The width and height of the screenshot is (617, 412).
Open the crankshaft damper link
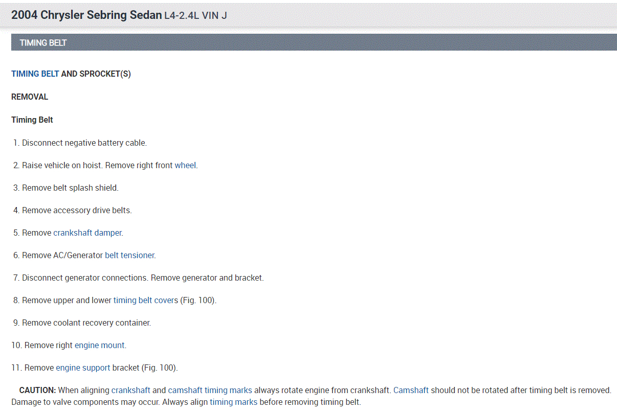pyautogui.click(x=87, y=233)
